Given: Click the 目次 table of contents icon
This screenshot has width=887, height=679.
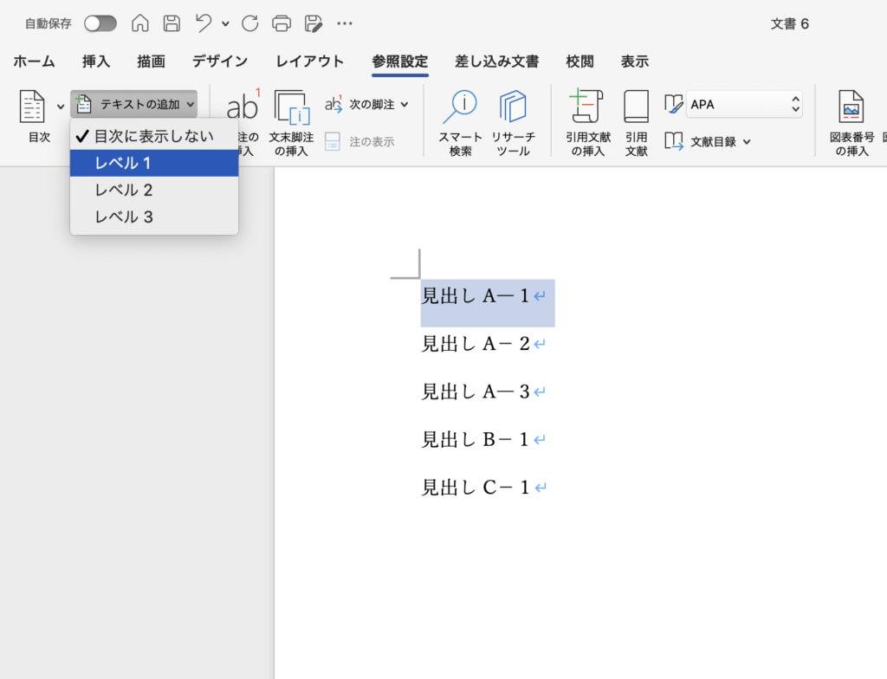Looking at the screenshot, I should point(32,107).
